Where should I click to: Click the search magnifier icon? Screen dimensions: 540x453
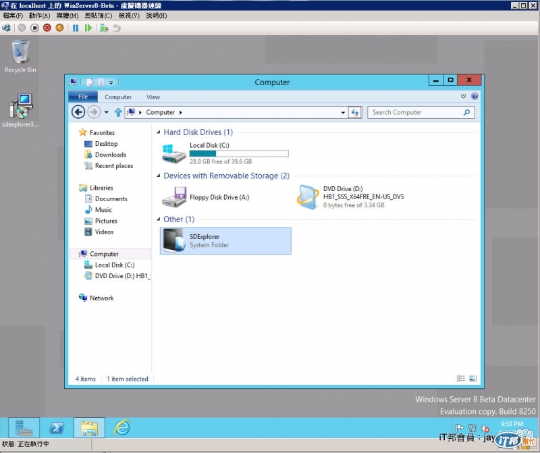point(466,112)
